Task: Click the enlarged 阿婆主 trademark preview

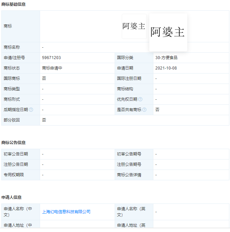Action: [168, 32]
